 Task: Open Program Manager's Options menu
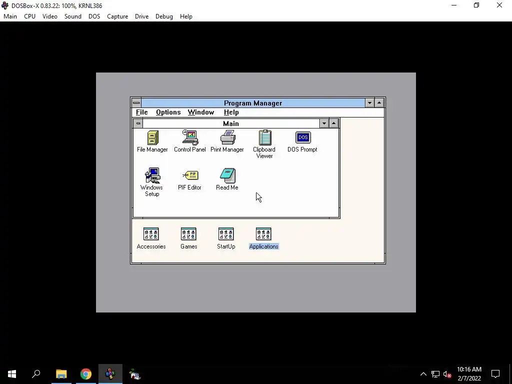168,112
